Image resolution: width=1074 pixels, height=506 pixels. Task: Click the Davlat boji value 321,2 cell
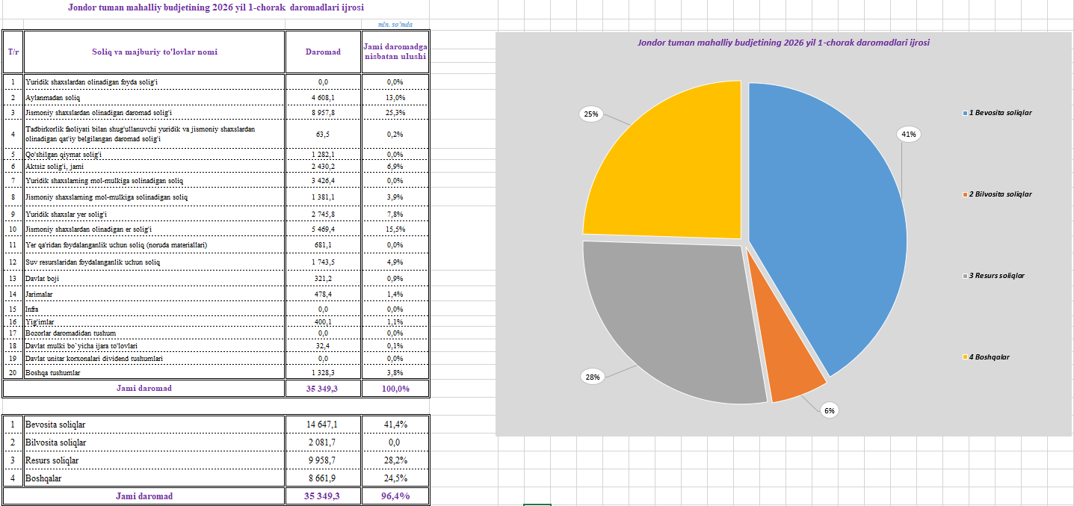[323, 279]
